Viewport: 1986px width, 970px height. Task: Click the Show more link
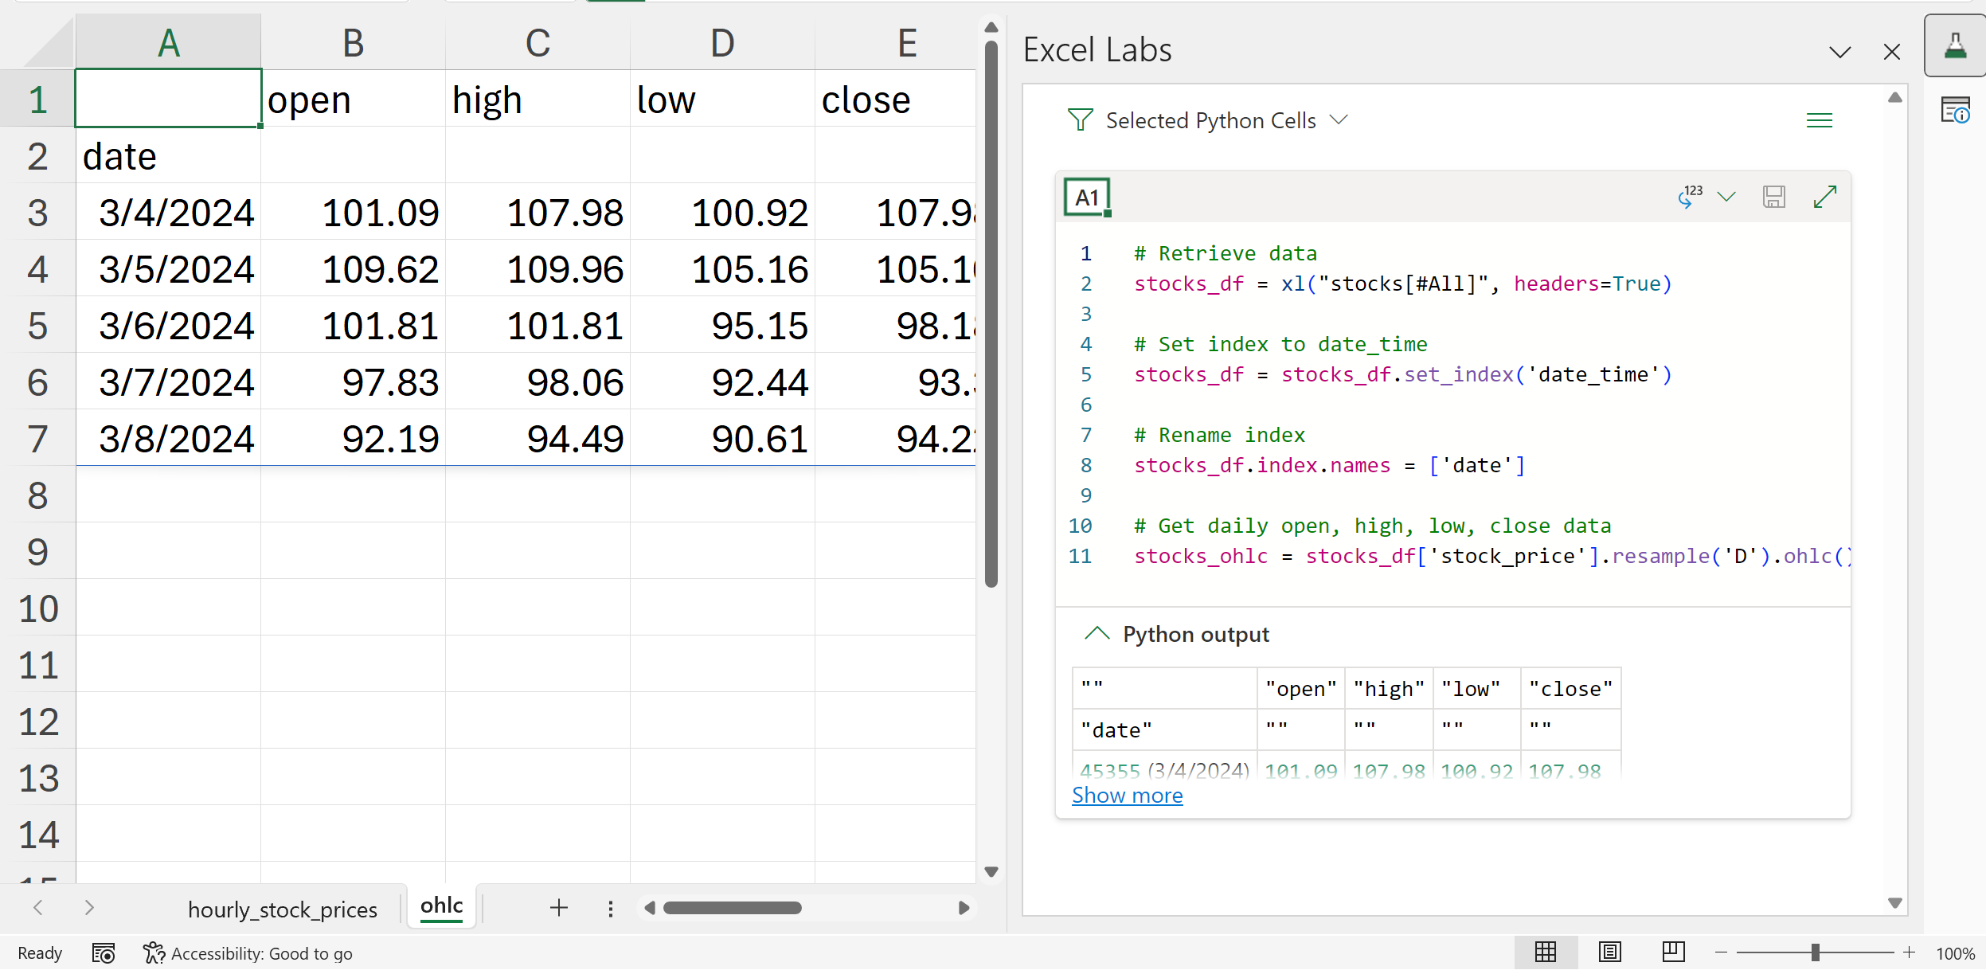pyautogui.click(x=1127, y=795)
